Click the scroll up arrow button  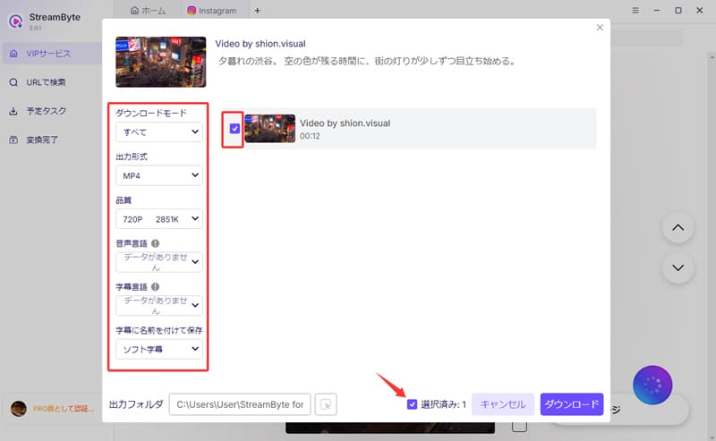[x=678, y=228]
